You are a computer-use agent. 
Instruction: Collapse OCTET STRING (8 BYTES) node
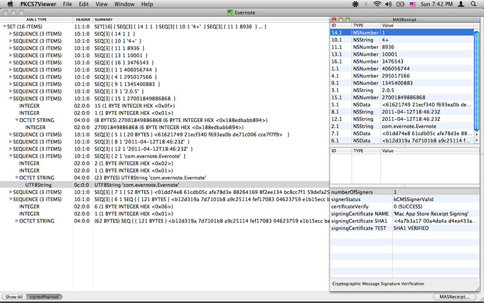click(17, 120)
